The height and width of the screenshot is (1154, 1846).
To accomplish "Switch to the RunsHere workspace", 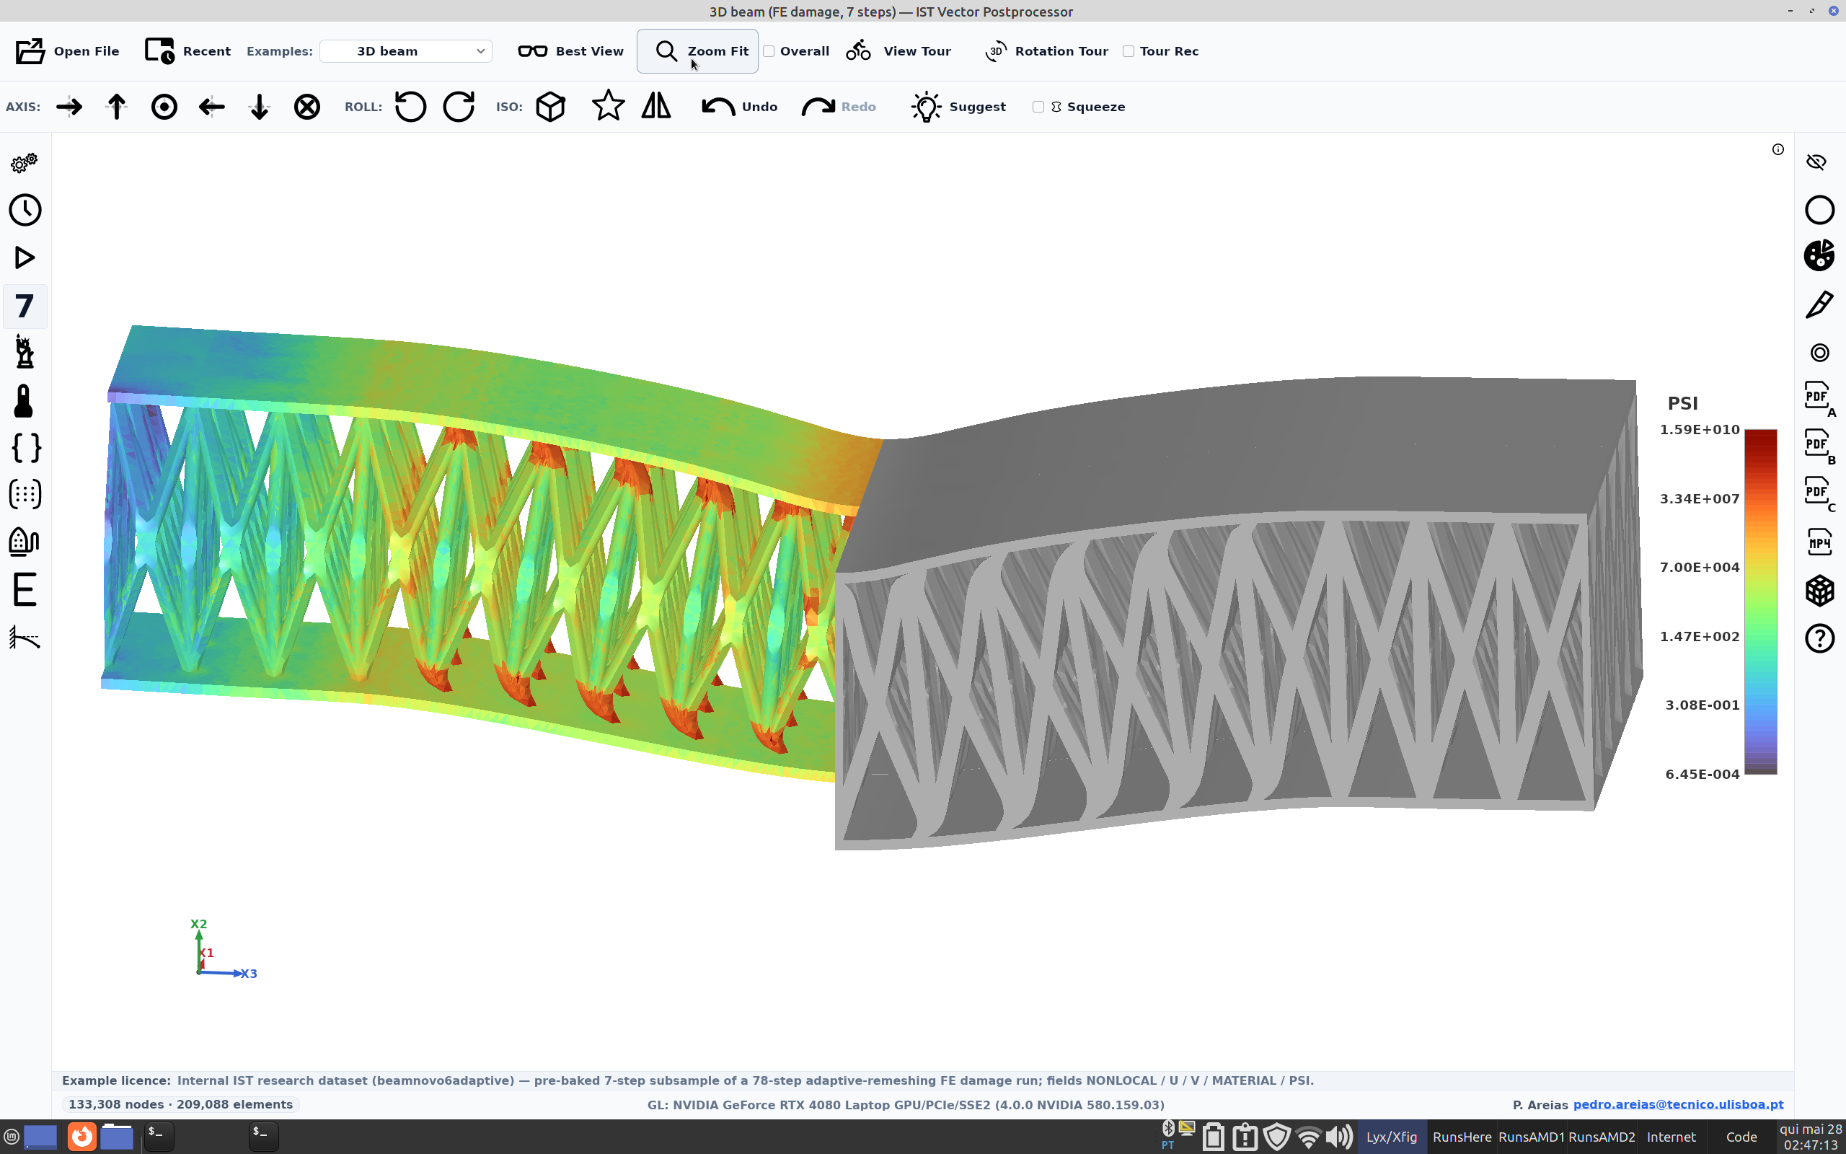I will coord(1462,1137).
